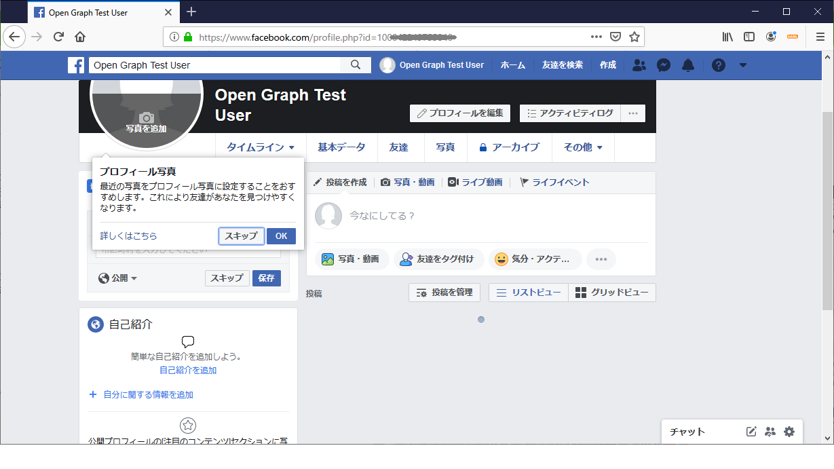Click the Facebook logo to go home
The image size is (834, 469).
click(76, 64)
